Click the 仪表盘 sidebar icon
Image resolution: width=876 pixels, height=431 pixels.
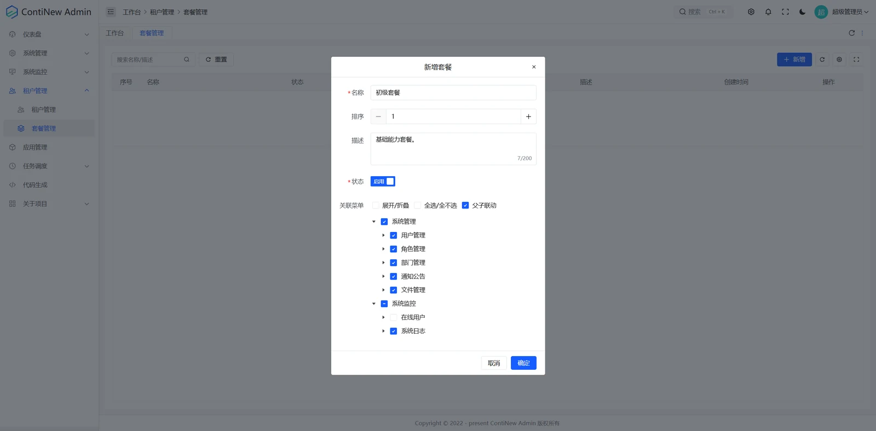[x=13, y=34]
